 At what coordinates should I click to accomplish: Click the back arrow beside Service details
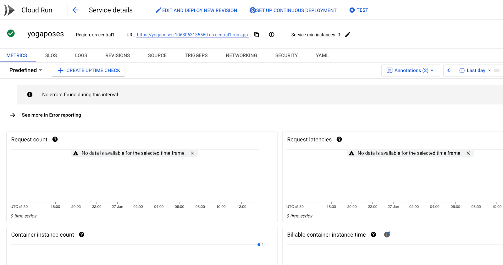coord(75,10)
